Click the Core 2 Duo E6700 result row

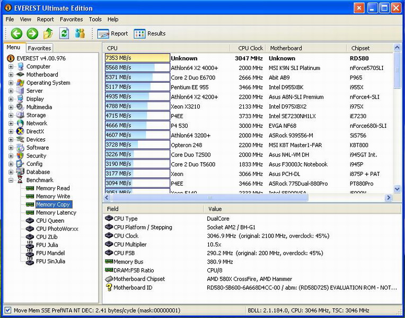click(x=249, y=77)
